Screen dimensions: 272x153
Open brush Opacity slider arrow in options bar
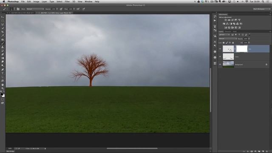[57, 9]
